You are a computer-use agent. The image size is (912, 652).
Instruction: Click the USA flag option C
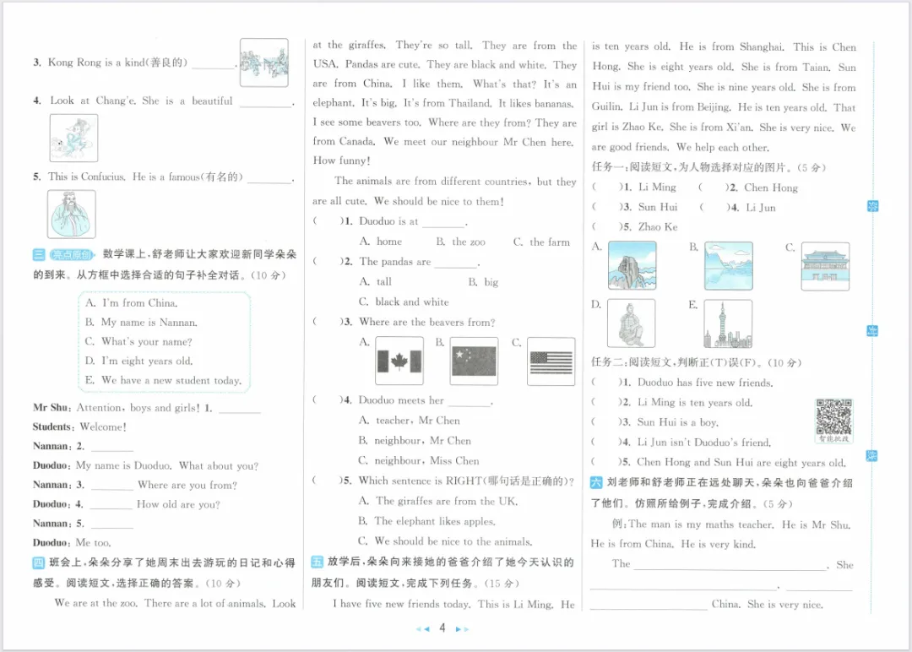point(551,360)
